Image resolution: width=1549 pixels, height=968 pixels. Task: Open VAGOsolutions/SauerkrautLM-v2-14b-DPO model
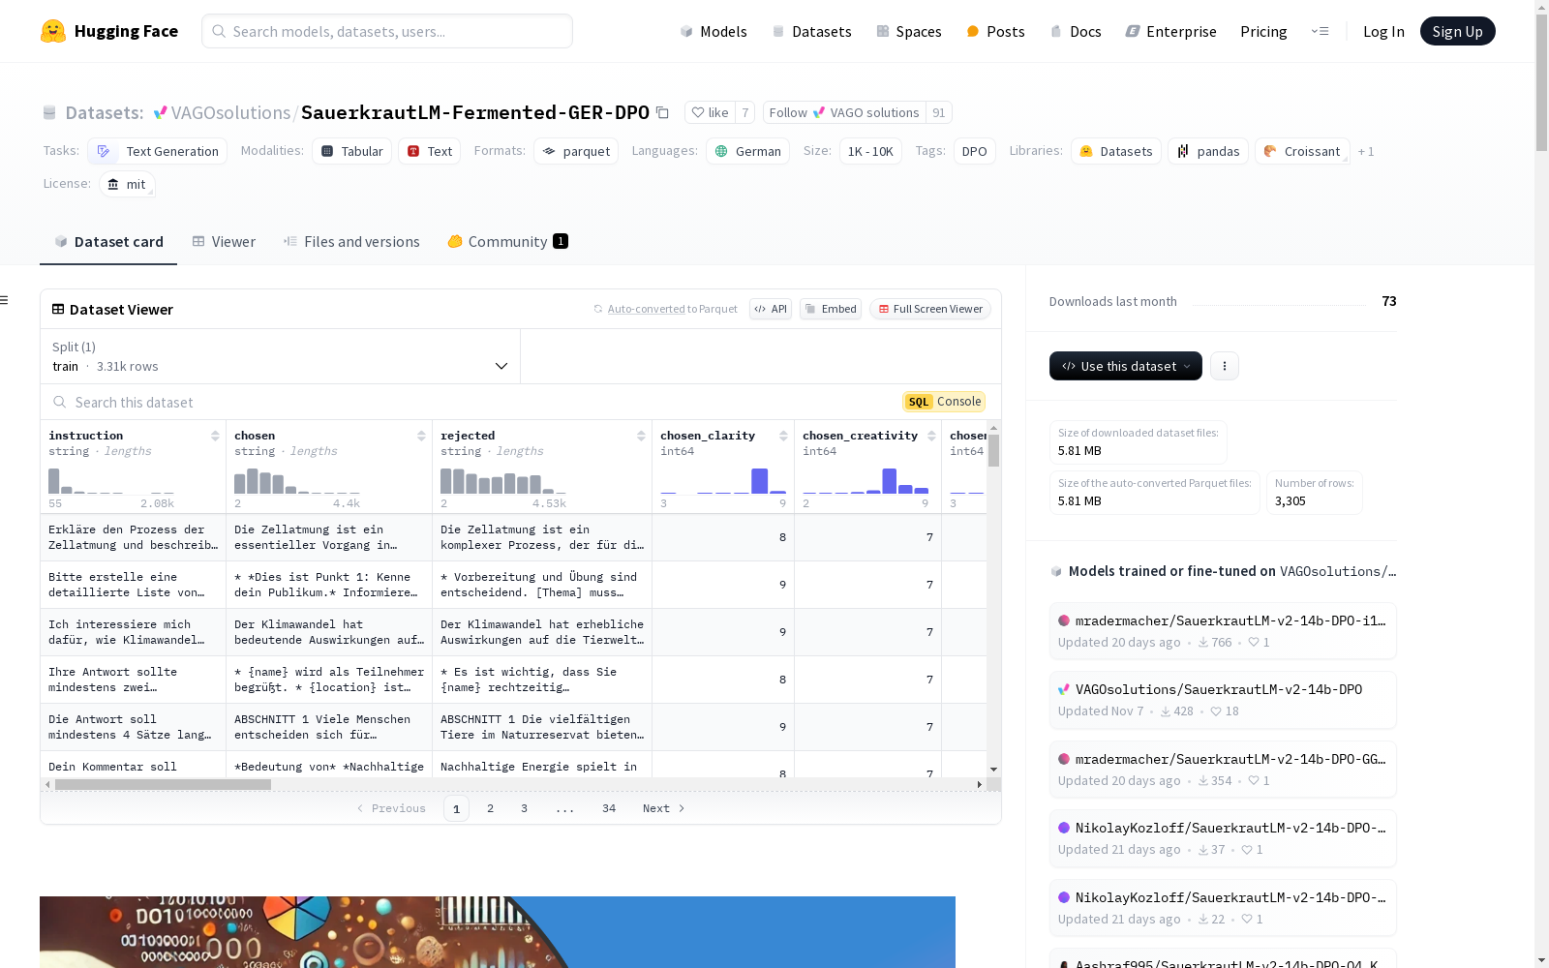(x=1222, y=700)
